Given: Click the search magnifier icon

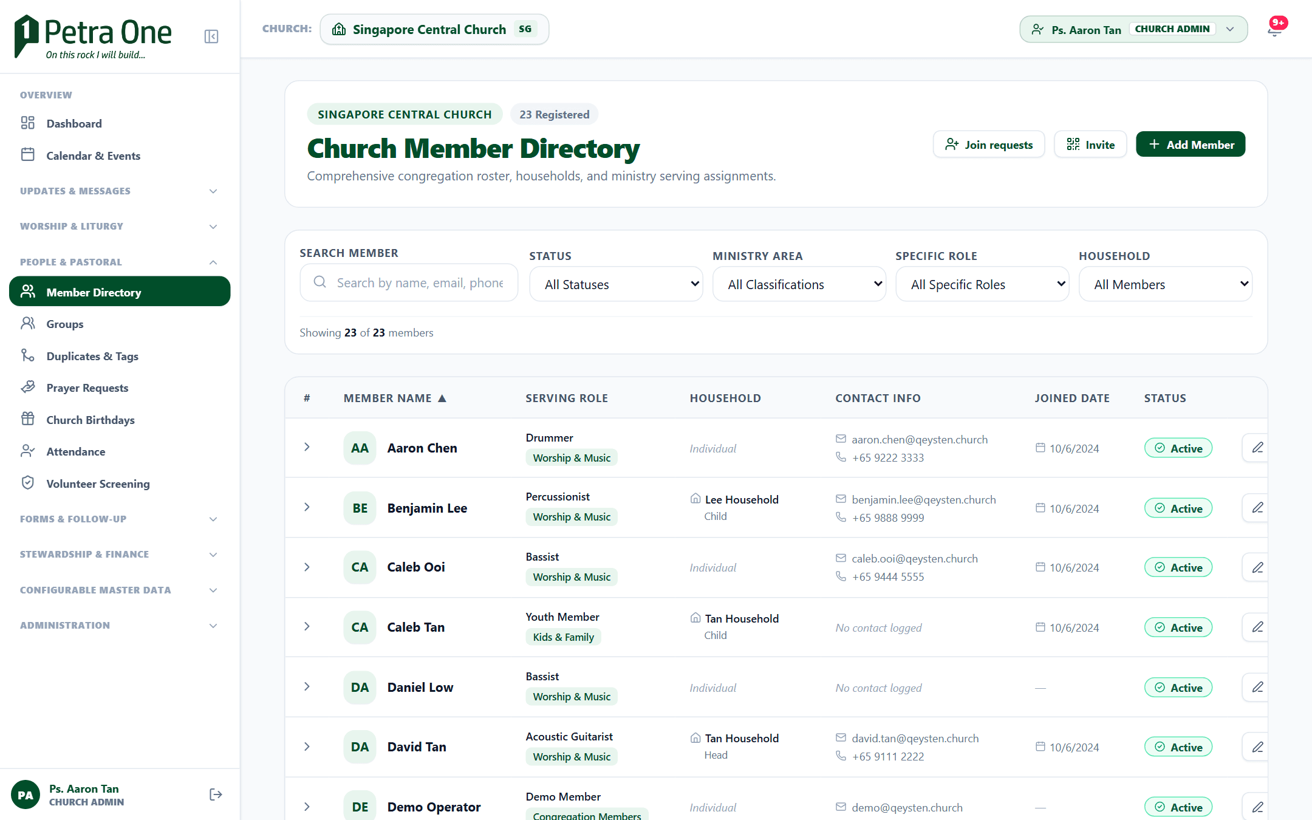Looking at the screenshot, I should point(320,282).
